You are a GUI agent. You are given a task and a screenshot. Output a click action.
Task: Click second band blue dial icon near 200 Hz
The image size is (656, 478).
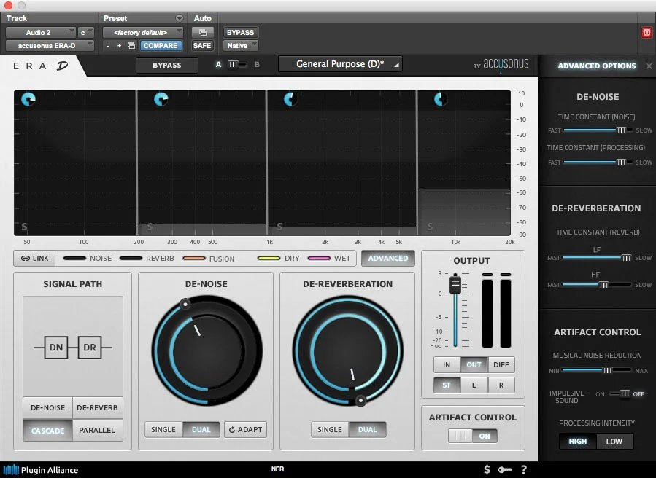(161, 99)
